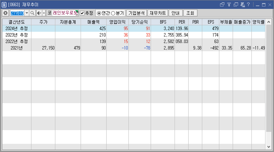Select the 분기 radio button

point(113,13)
